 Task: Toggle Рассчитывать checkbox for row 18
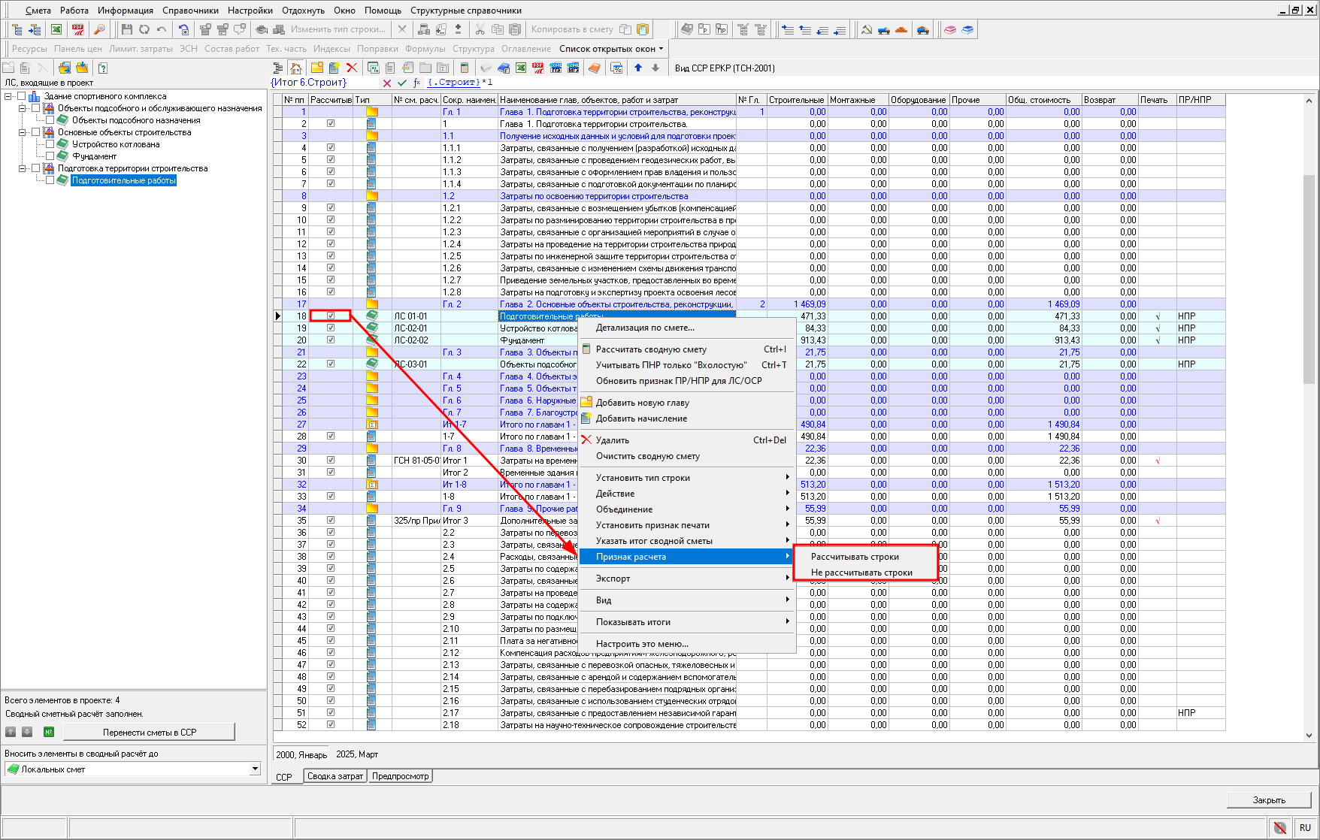(331, 316)
